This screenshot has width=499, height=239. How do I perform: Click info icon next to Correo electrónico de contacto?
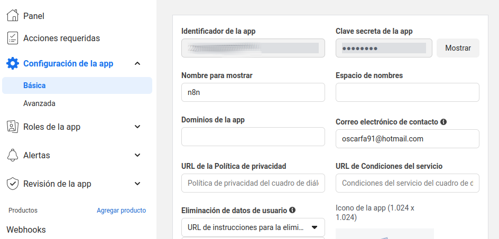(x=443, y=122)
